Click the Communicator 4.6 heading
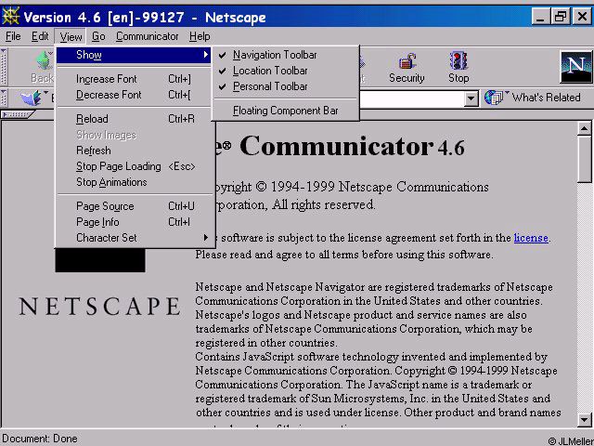 coord(352,147)
